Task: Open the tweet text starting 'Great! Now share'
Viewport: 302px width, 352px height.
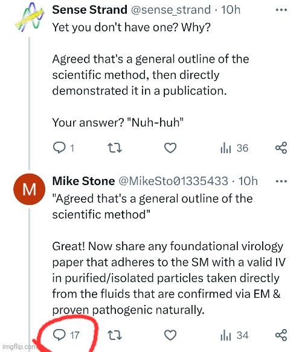Action: 169,278
